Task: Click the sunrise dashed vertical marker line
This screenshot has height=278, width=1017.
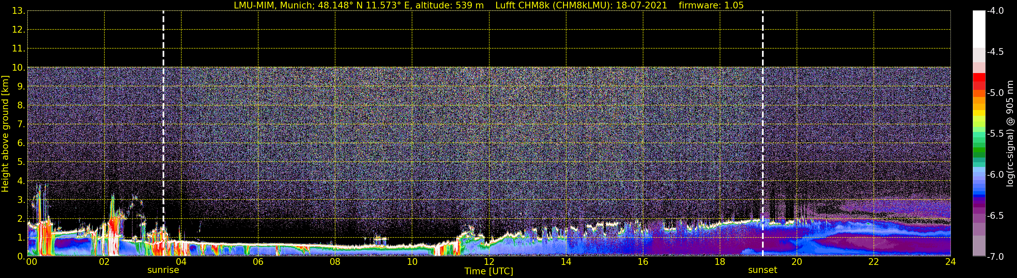Action: (164, 134)
